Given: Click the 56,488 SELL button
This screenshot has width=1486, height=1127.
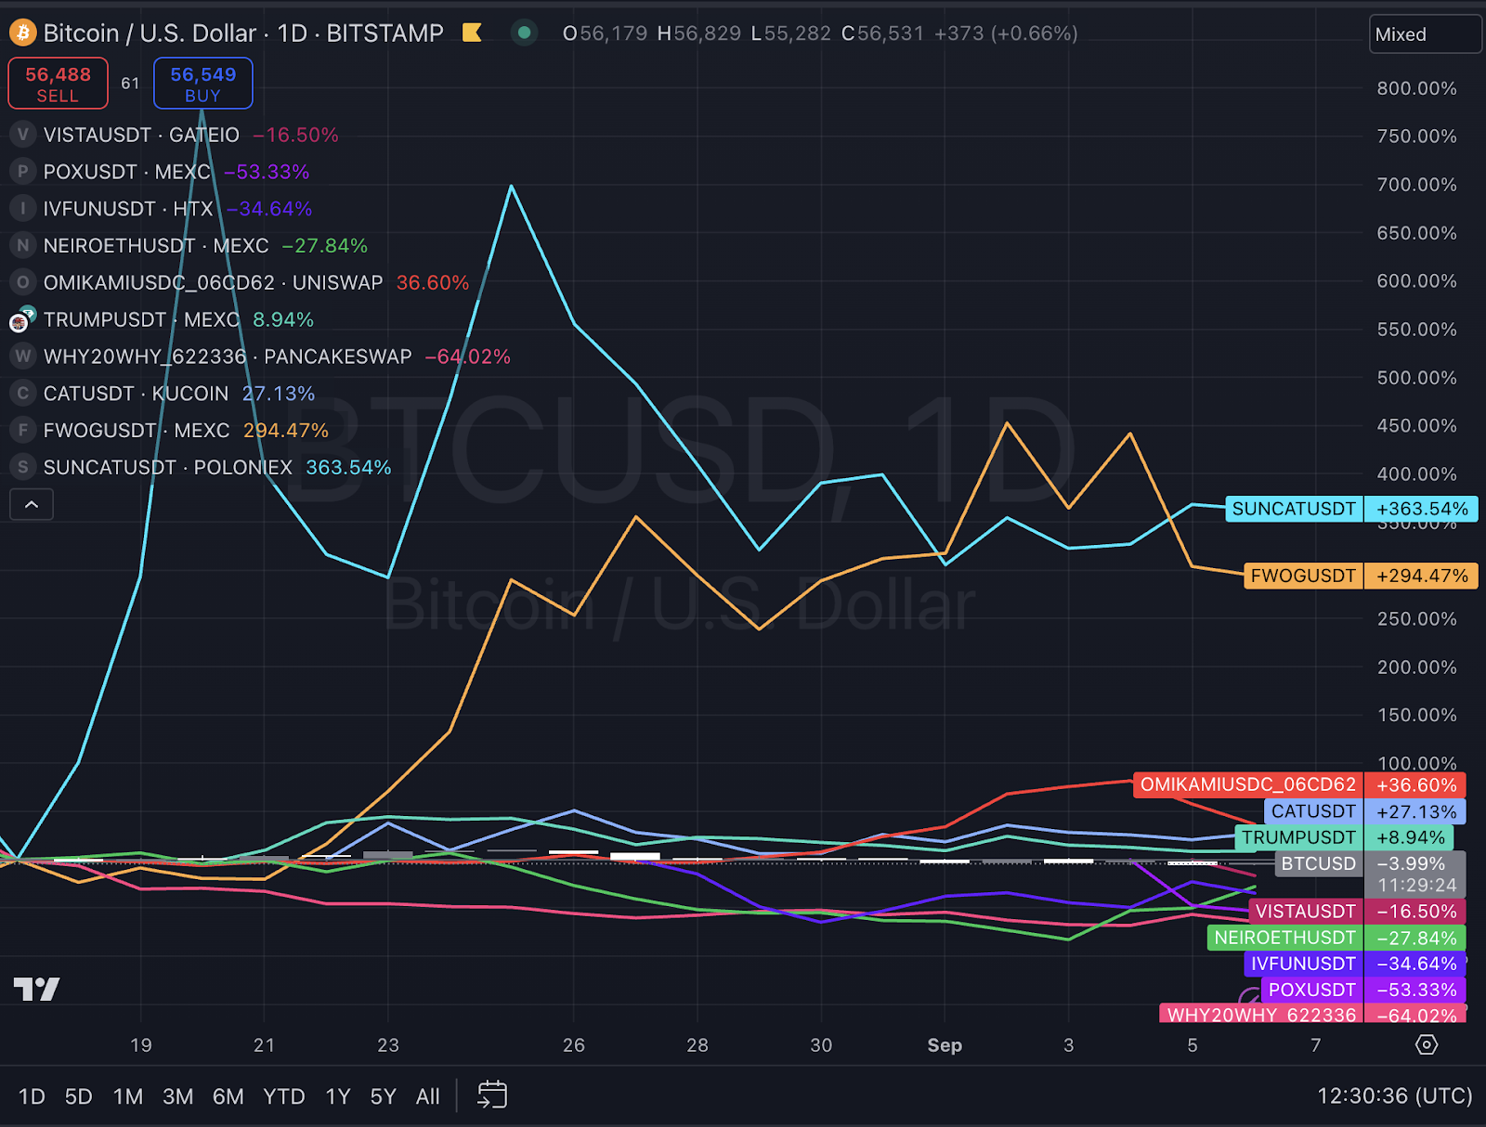Looking at the screenshot, I should pyautogui.click(x=58, y=84).
